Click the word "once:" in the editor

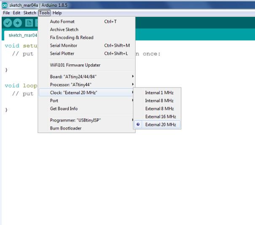point(151,54)
